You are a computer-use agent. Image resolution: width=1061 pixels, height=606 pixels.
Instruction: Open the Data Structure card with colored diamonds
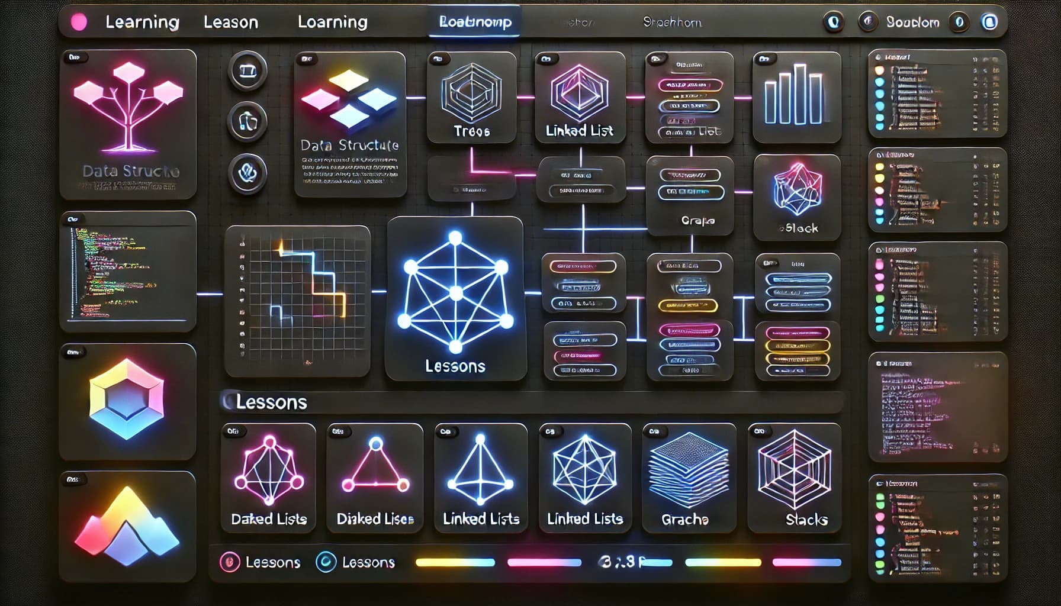point(350,124)
